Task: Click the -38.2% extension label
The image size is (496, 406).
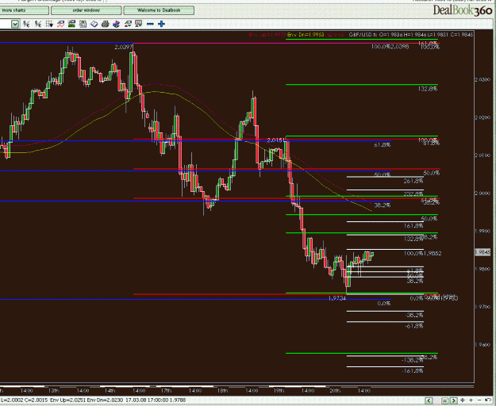Action: (x=414, y=315)
